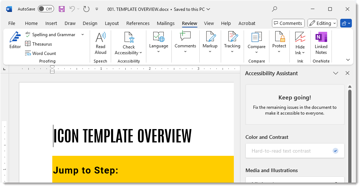The width and height of the screenshot is (362, 188).
Task: Open the Editing mode dropdown
Action: 322,23
